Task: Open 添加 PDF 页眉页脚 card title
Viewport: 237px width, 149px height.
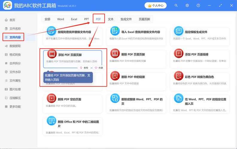Action: (x=70, y=55)
